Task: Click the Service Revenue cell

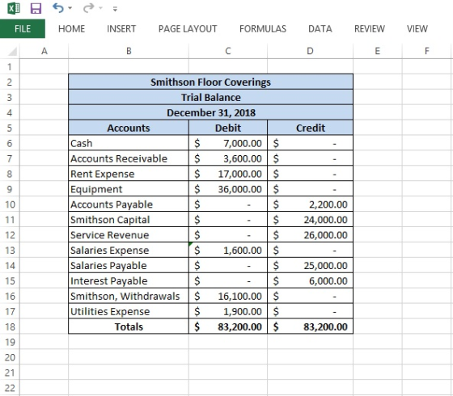Action: click(129, 235)
